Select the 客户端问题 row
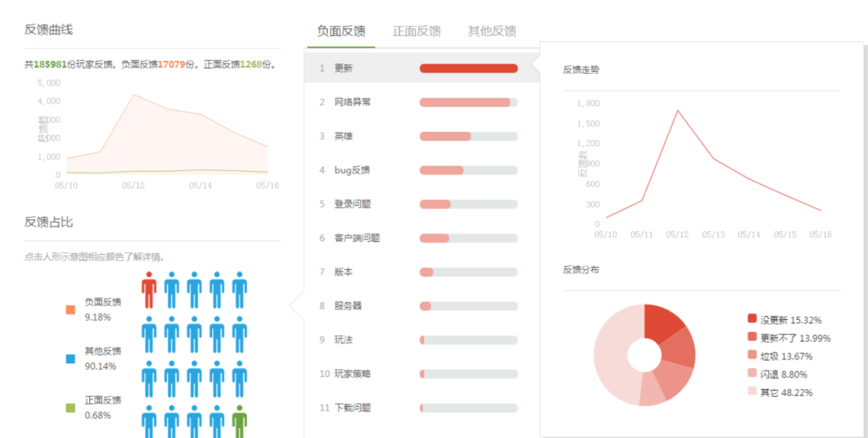This screenshot has width=868, height=438. click(422, 238)
